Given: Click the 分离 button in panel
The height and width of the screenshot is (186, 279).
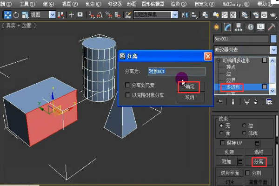Looking at the screenshot, I should [x=259, y=162].
